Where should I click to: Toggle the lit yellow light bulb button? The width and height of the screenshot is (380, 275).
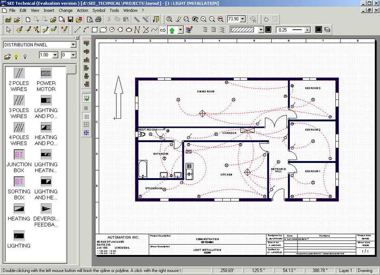point(16,57)
